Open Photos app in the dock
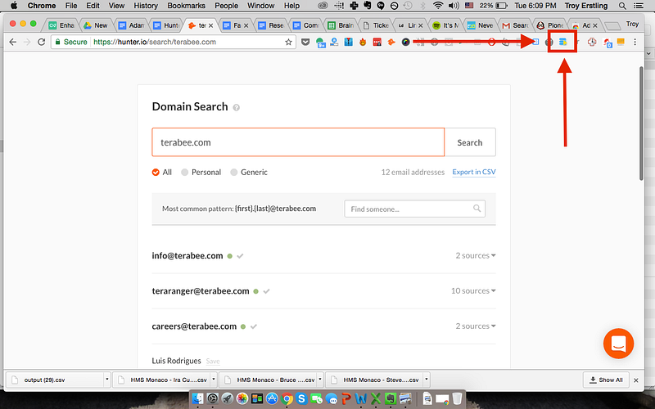The height and width of the screenshot is (409, 655). tap(242, 398)
